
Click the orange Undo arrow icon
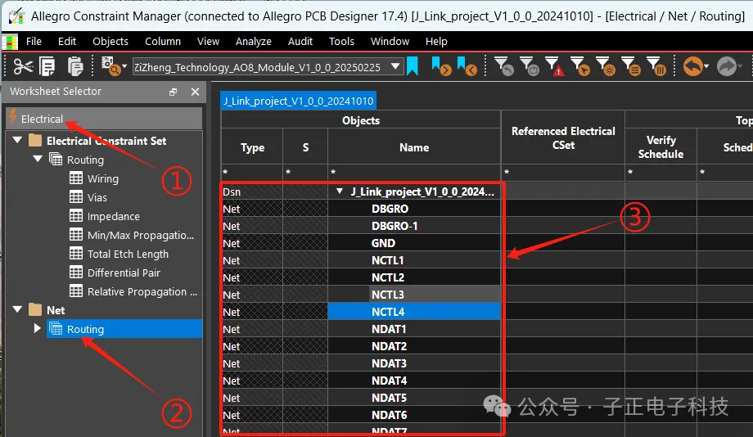click(693, 66)
